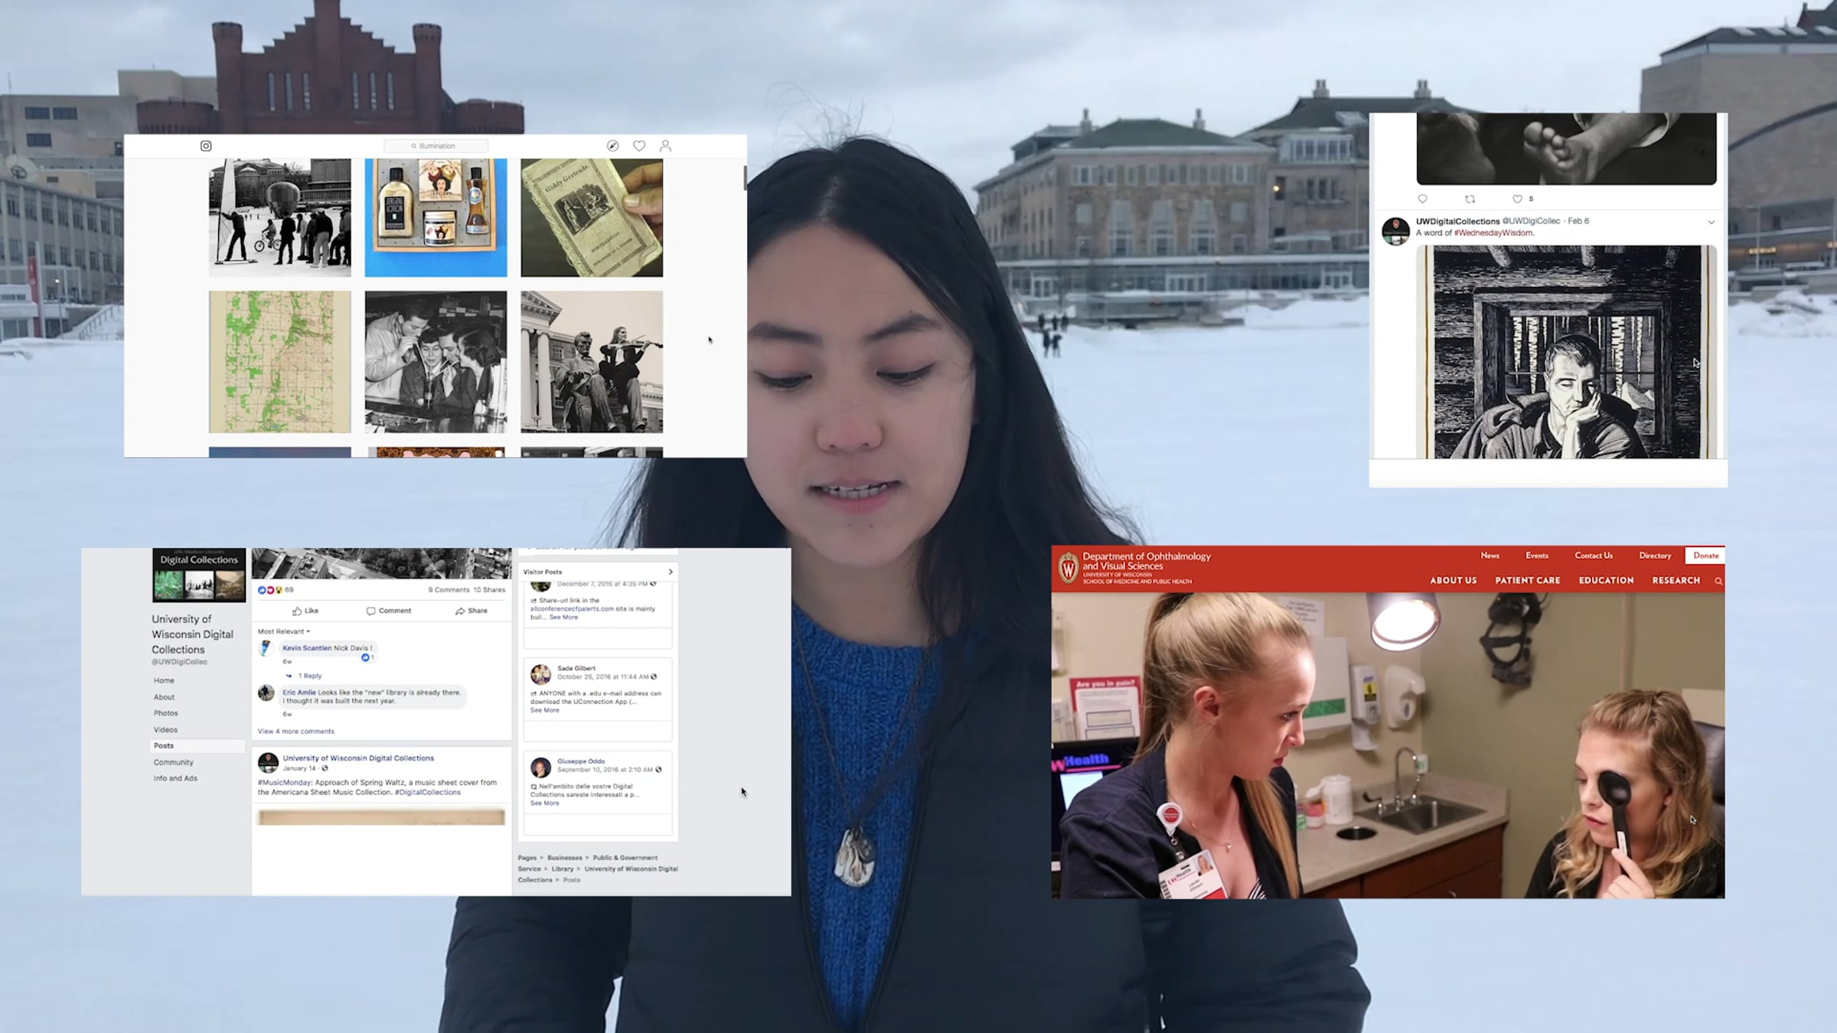The image size is (1837, 1033).
Task: Select Photos in Facebook page sidebar
Action: pos(166,713)
